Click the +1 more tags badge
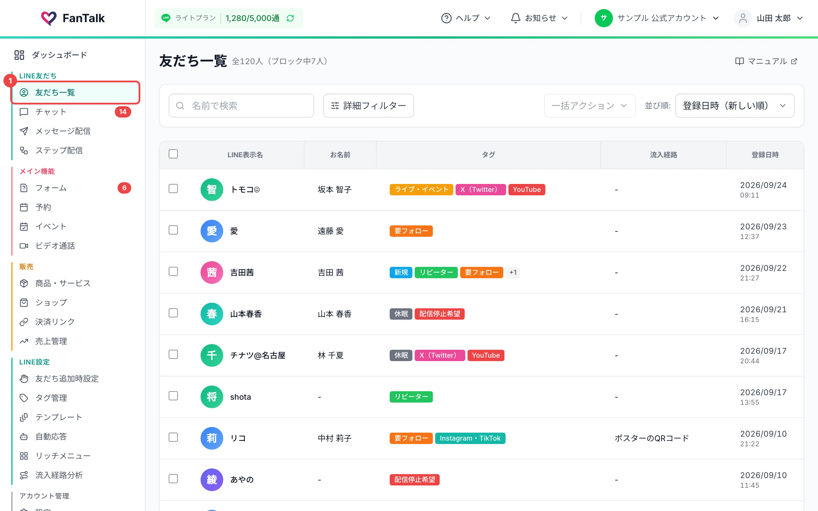The height and width of the screenshot is (511, 818). coord(513,273)
